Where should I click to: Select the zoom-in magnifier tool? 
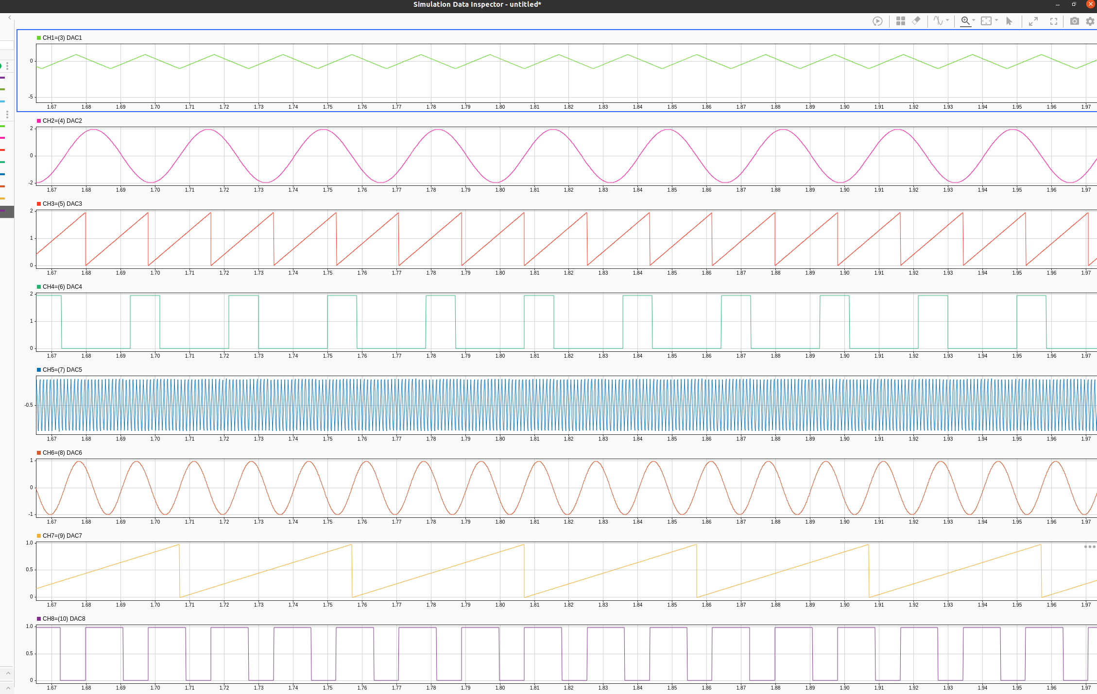(x=965, y=21)
